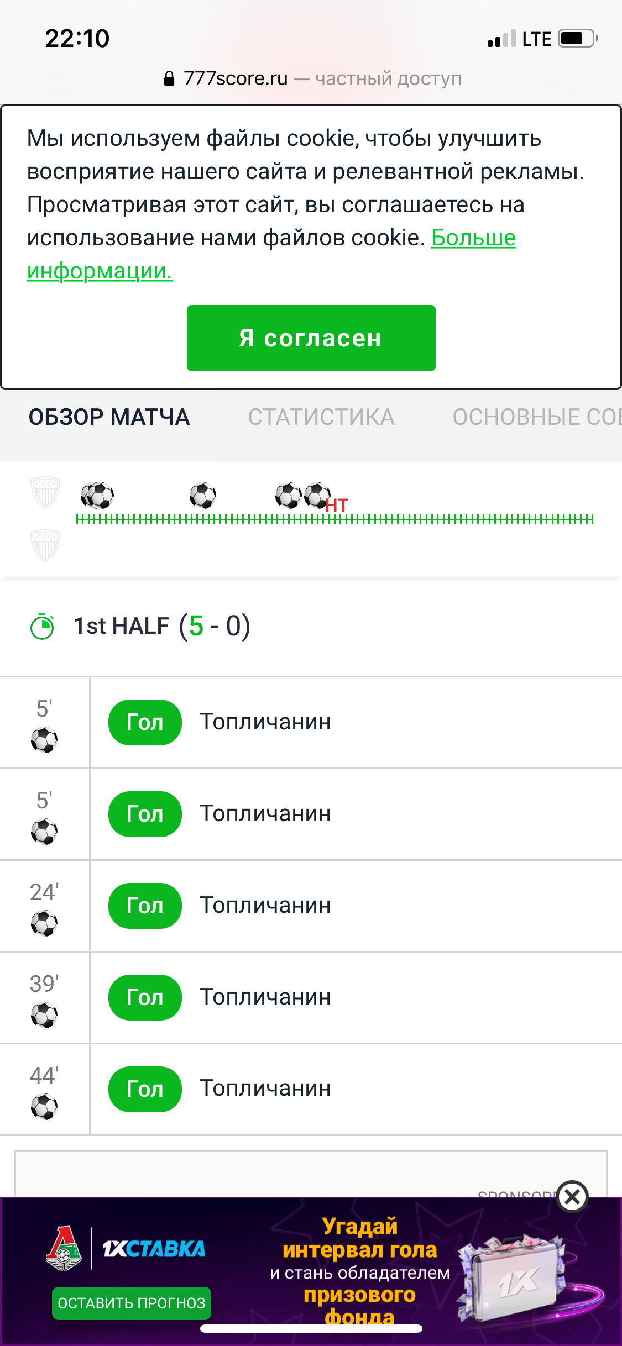Tap the lock icon in address bar
The width and height of the screenshot is (622, 1346).
169,78
